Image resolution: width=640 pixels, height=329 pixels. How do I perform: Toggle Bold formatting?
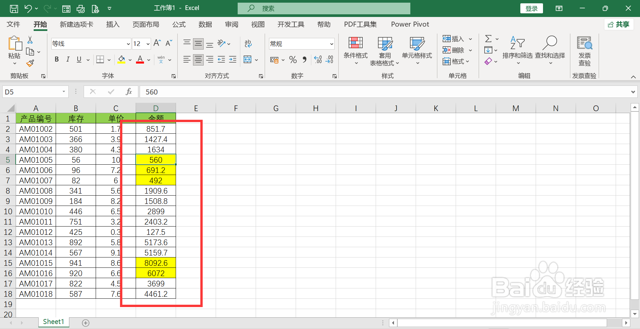tap(57, 60)
